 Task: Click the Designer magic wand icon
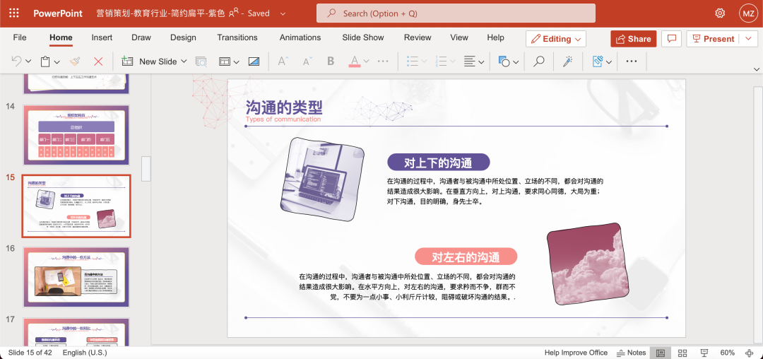(567, 61)
